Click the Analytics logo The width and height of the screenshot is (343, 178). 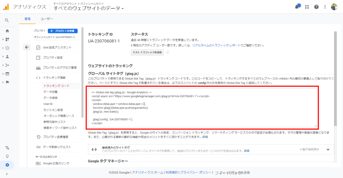[6, 7]
